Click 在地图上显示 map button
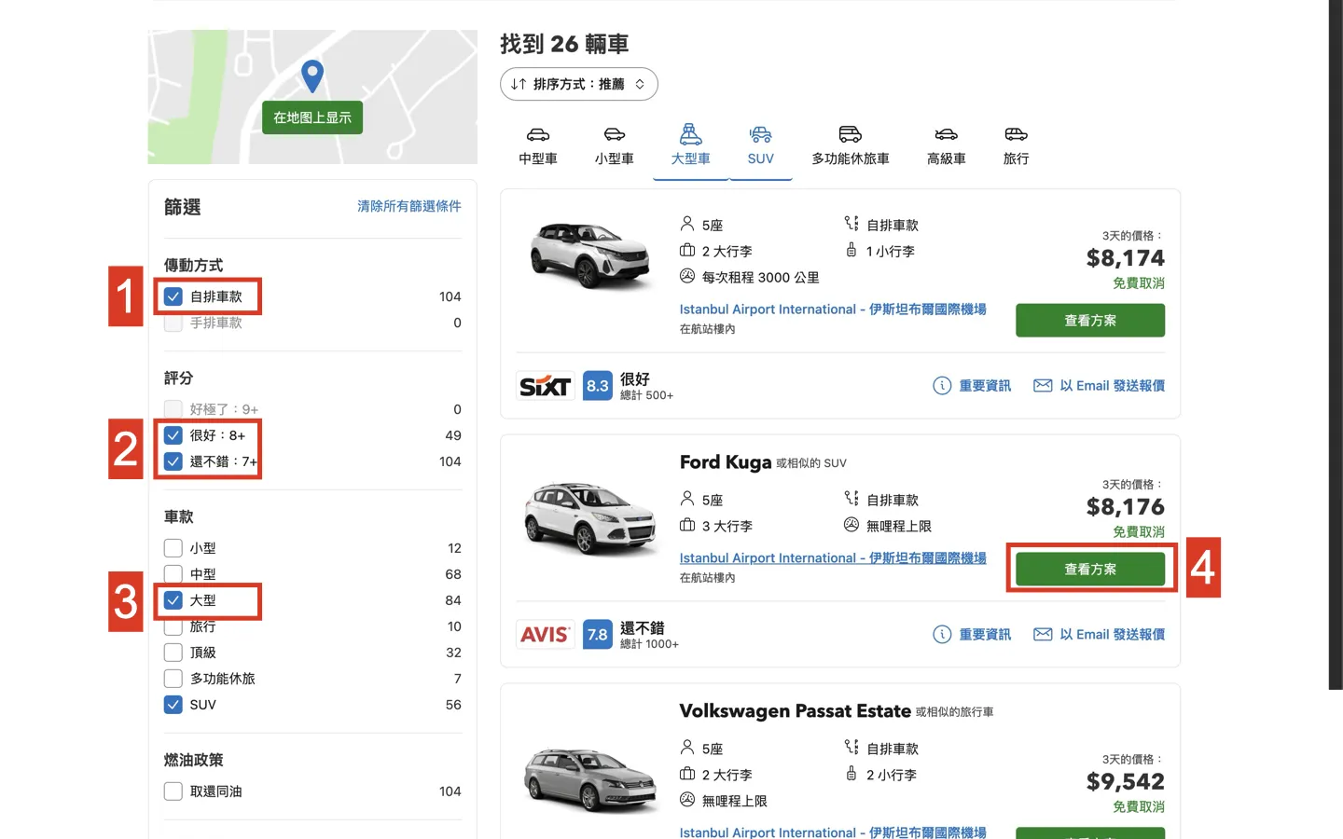This screenshot has width=1343, height=839. click(x=312, y=117)
